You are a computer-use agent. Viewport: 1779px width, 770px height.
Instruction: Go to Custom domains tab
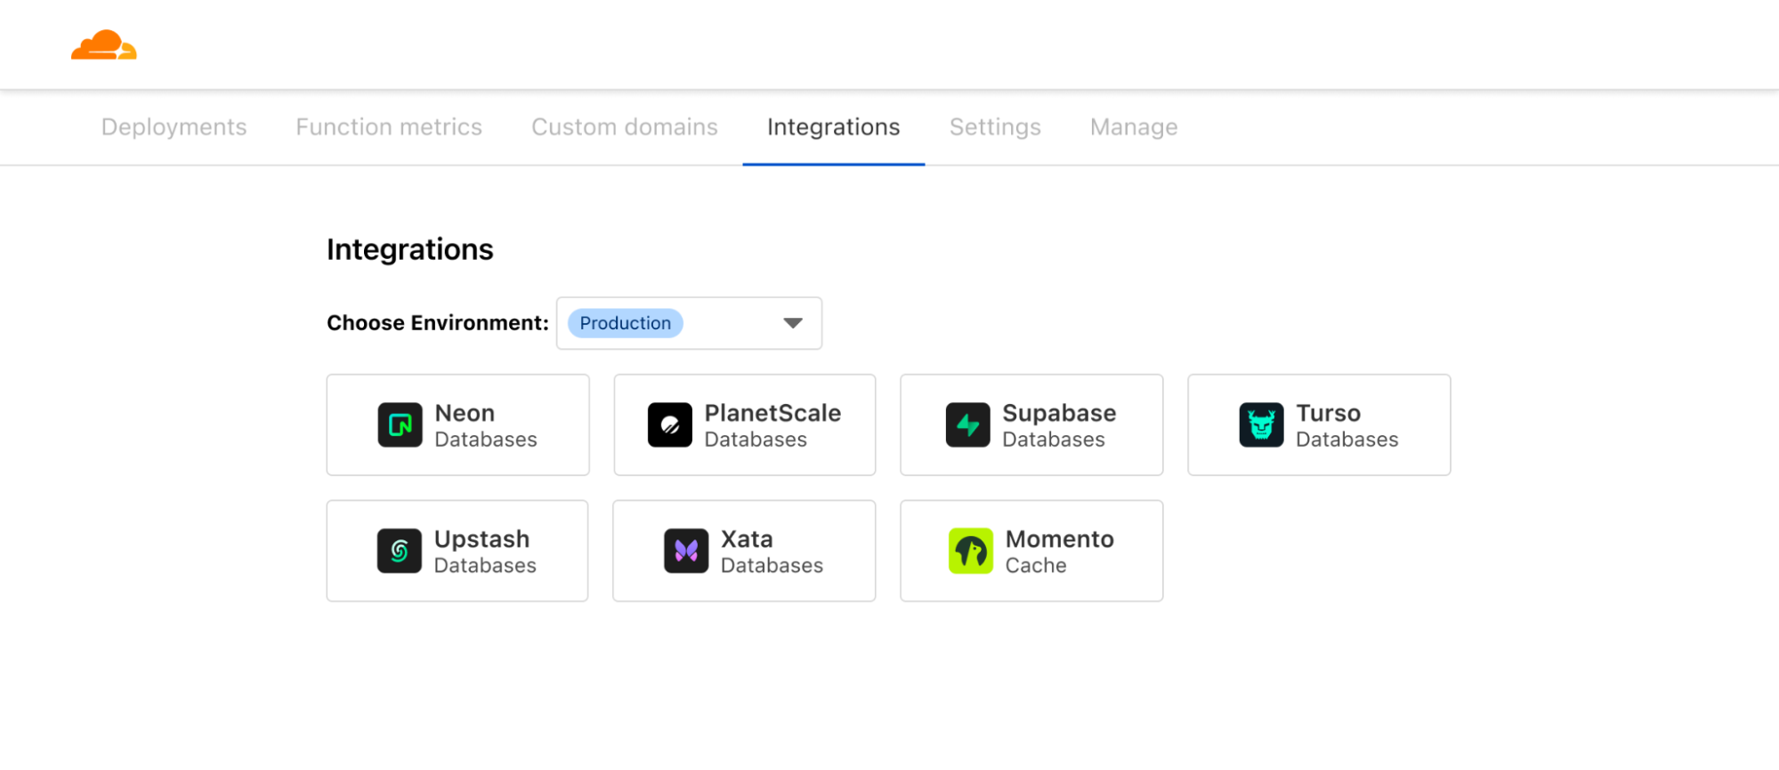[624, 127]
